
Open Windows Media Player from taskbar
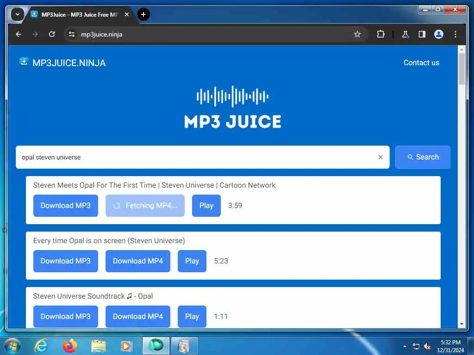click(x=126, y=346)
